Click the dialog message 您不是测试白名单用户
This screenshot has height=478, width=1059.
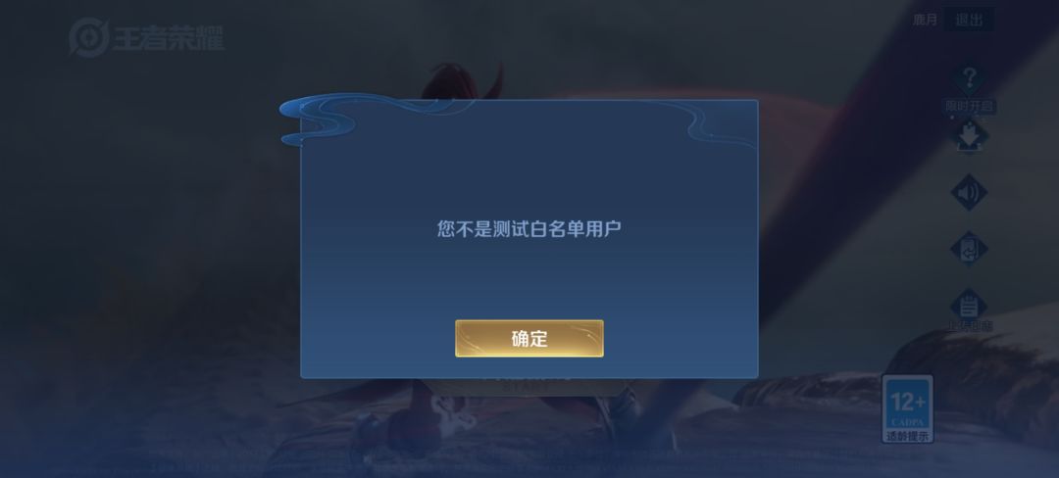pos(529,228)
